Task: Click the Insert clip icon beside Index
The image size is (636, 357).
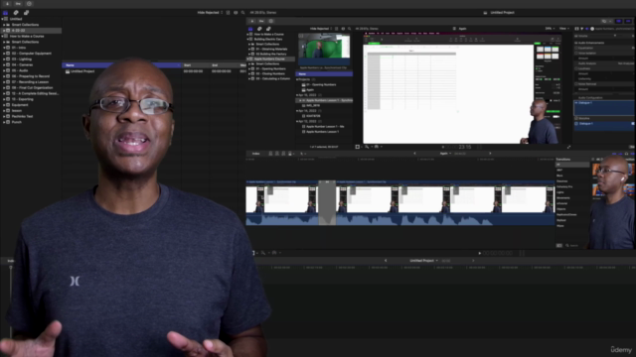Action: tap(277, 154)
